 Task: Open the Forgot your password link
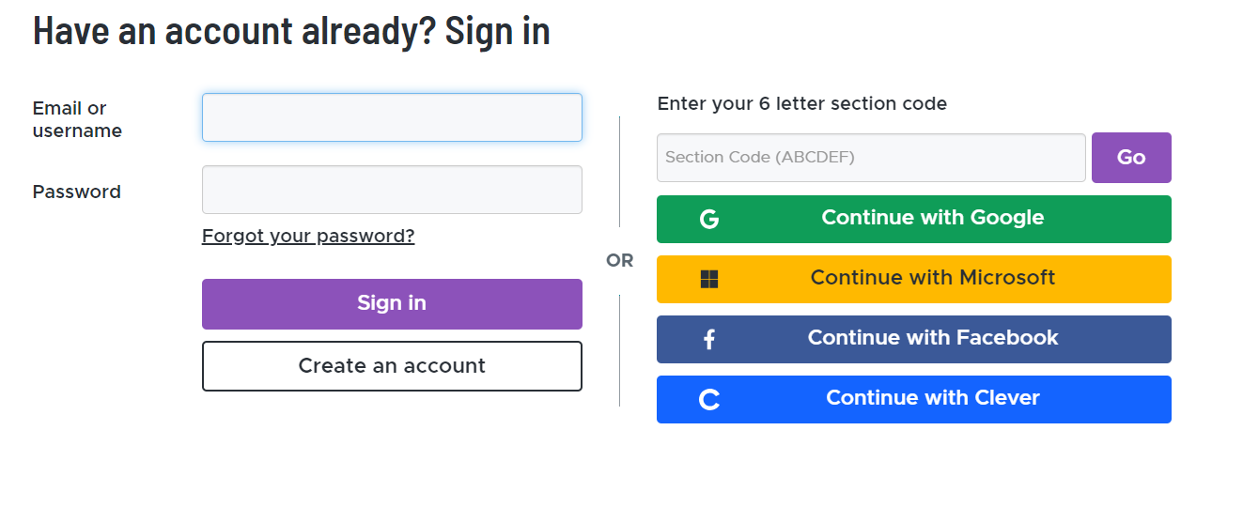tap(308, 236)
